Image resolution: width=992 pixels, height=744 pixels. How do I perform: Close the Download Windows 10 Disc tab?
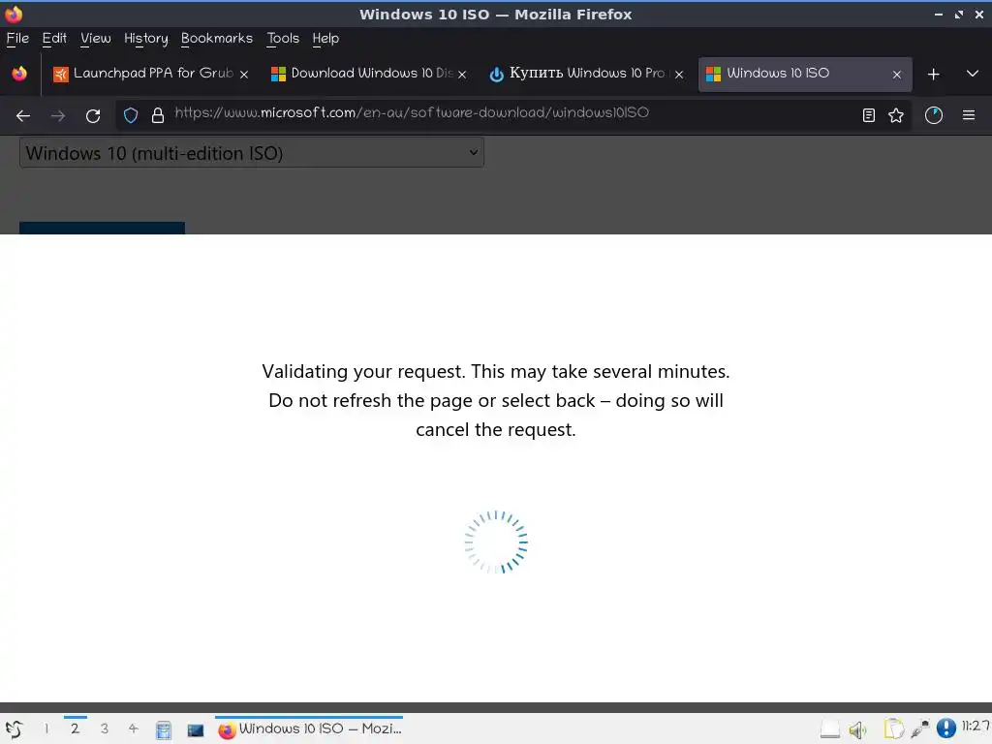[462, 75]
